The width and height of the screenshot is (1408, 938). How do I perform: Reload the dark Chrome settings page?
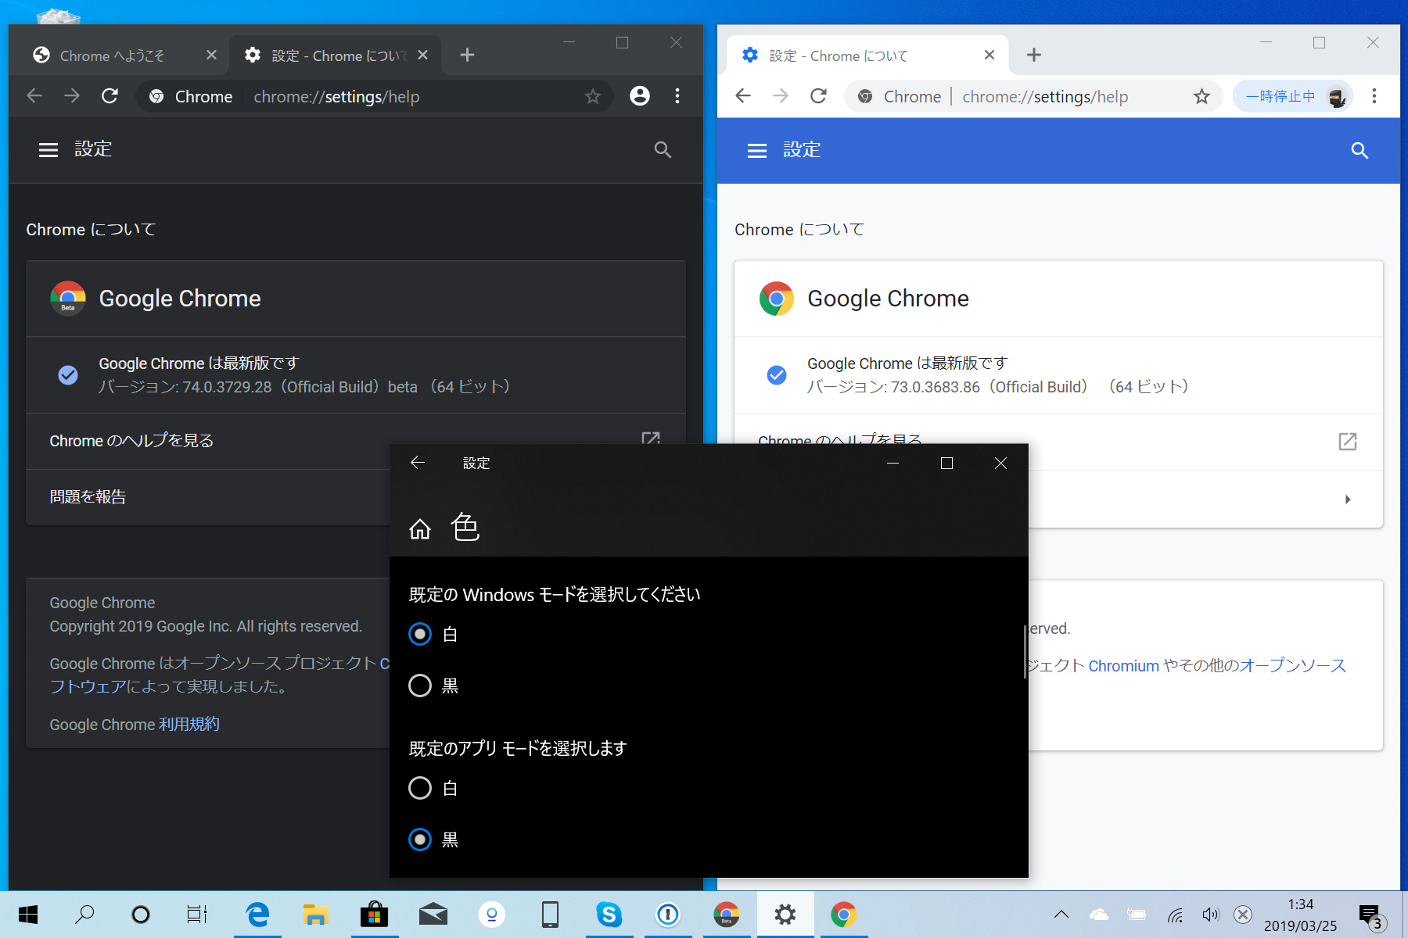pos(110,95)
